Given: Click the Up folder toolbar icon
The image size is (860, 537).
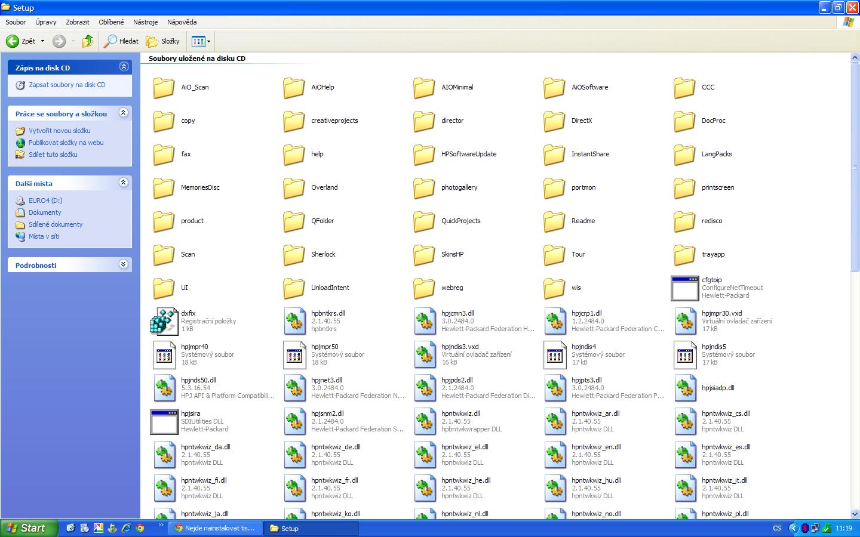Looking at the screenshot, I should click(88, 41).
